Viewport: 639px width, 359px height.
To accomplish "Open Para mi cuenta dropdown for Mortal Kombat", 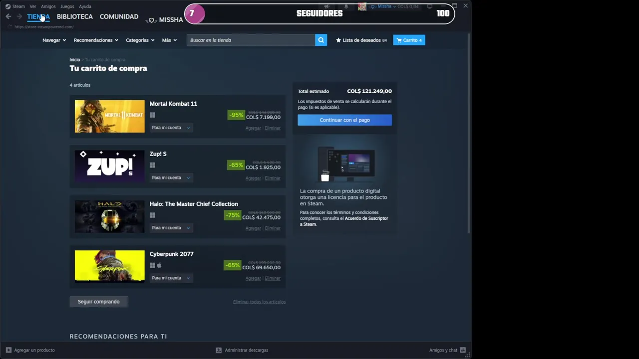I will click(171, 128).
